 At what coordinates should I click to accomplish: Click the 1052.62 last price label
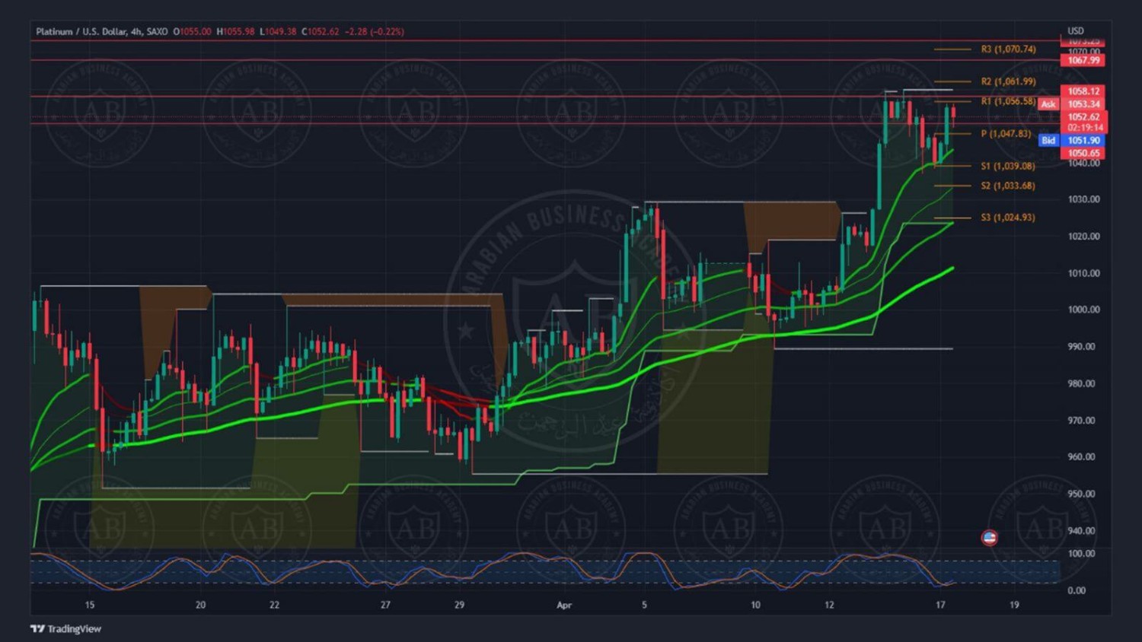tap(1083, 117)
